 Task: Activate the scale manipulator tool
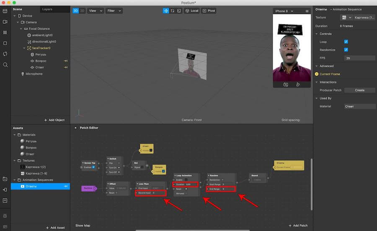point(178,11)
